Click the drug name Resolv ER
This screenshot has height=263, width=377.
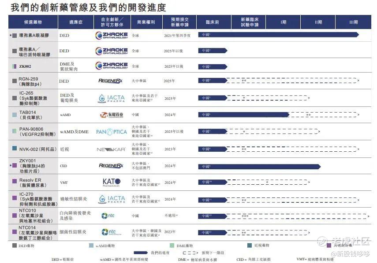point(30,180)
